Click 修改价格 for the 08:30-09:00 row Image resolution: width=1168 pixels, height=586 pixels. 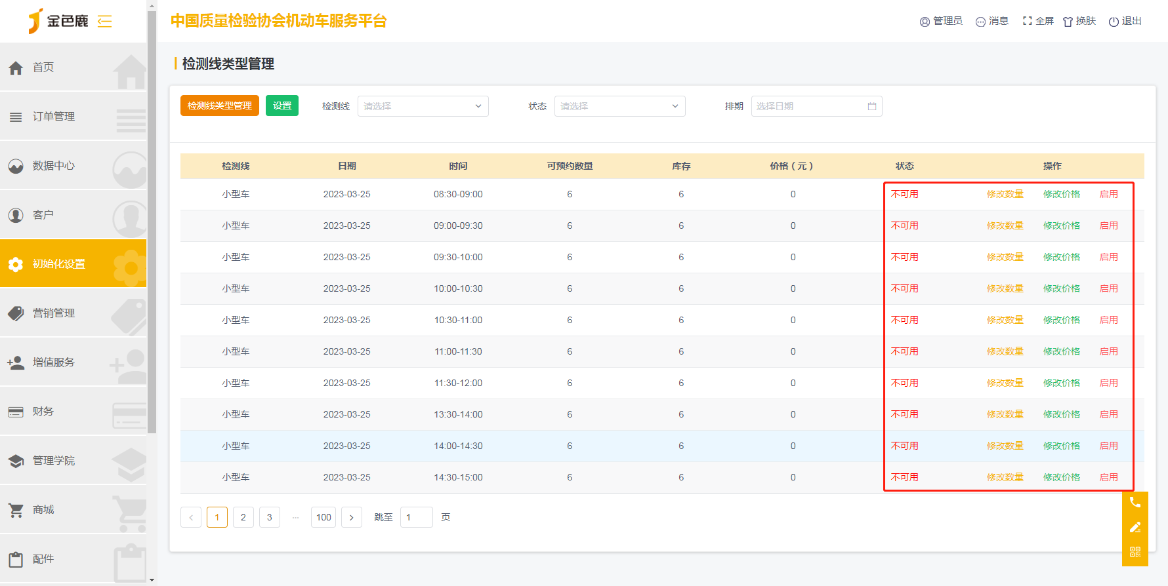click(1062, 194)
